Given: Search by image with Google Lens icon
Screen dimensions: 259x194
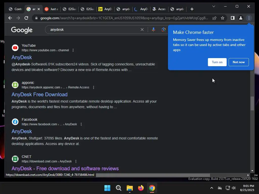Looking at the screenshot, I should click(x=164, y=30).
